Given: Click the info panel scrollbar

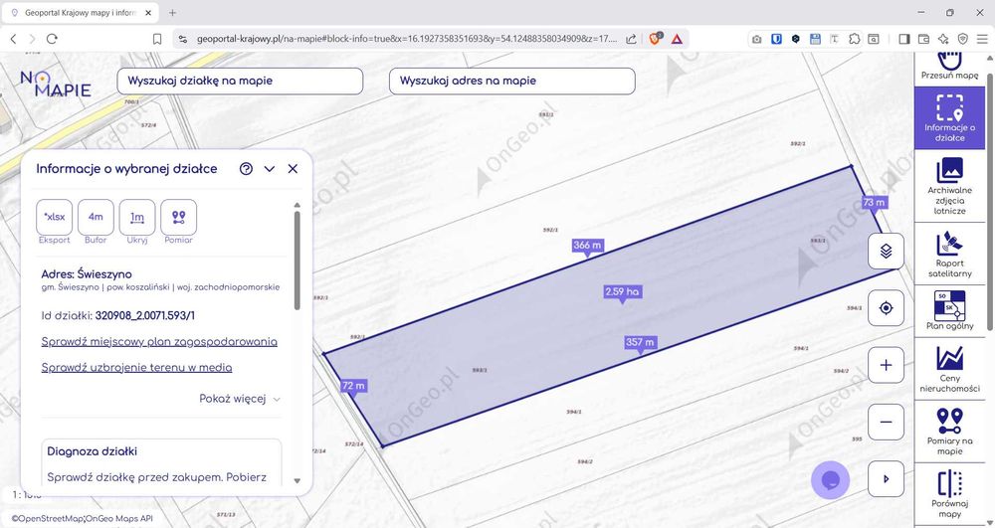Looking at the screenshot, I should click(297, 260).
